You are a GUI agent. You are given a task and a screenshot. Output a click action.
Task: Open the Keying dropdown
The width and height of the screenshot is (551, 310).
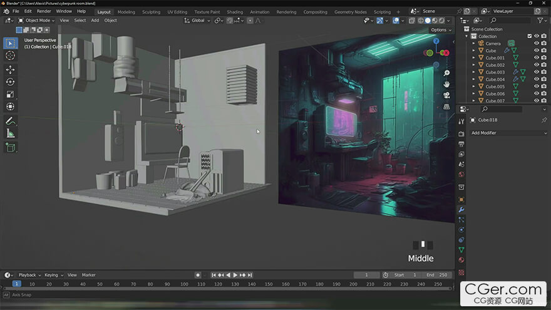[53, 275]
